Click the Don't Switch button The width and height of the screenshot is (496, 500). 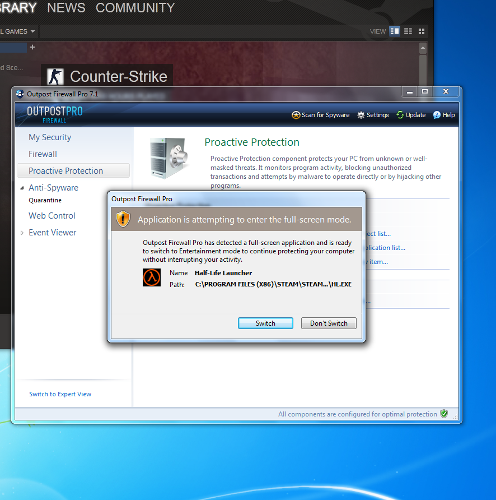[329, 323]
